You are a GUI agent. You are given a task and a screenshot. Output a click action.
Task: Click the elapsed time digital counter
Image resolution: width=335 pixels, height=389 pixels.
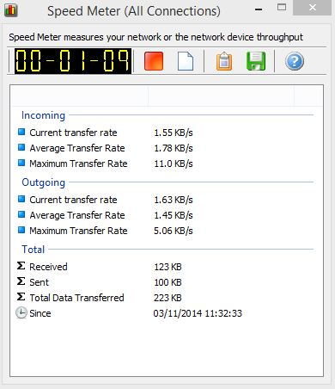click(73, 61)
